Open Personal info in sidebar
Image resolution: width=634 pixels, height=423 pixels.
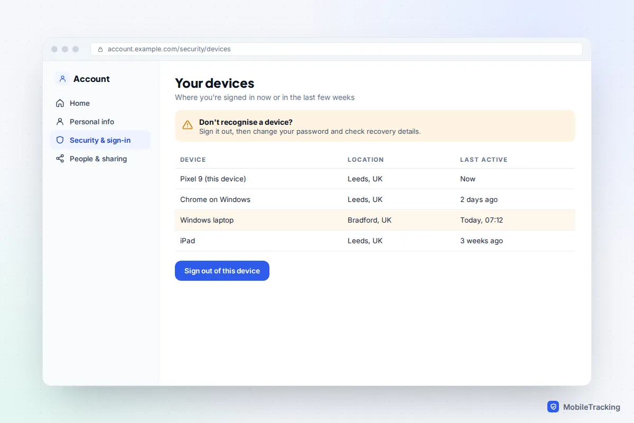click(x=100, y=122)
